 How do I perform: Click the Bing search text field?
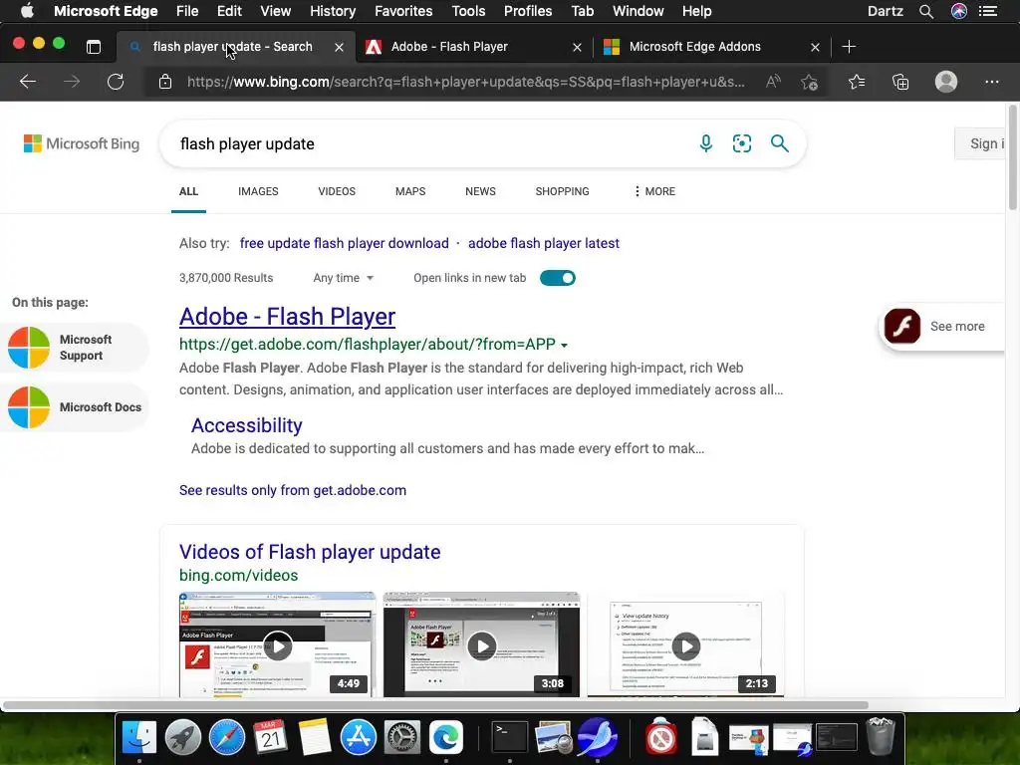[429, 143]
